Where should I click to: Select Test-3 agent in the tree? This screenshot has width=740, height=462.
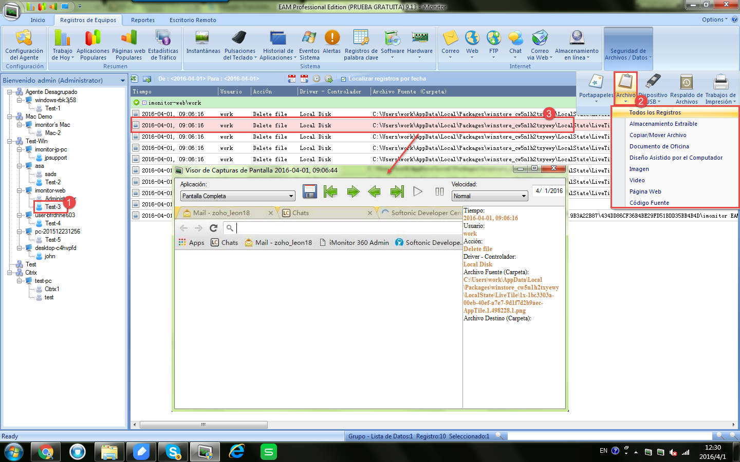52,207
